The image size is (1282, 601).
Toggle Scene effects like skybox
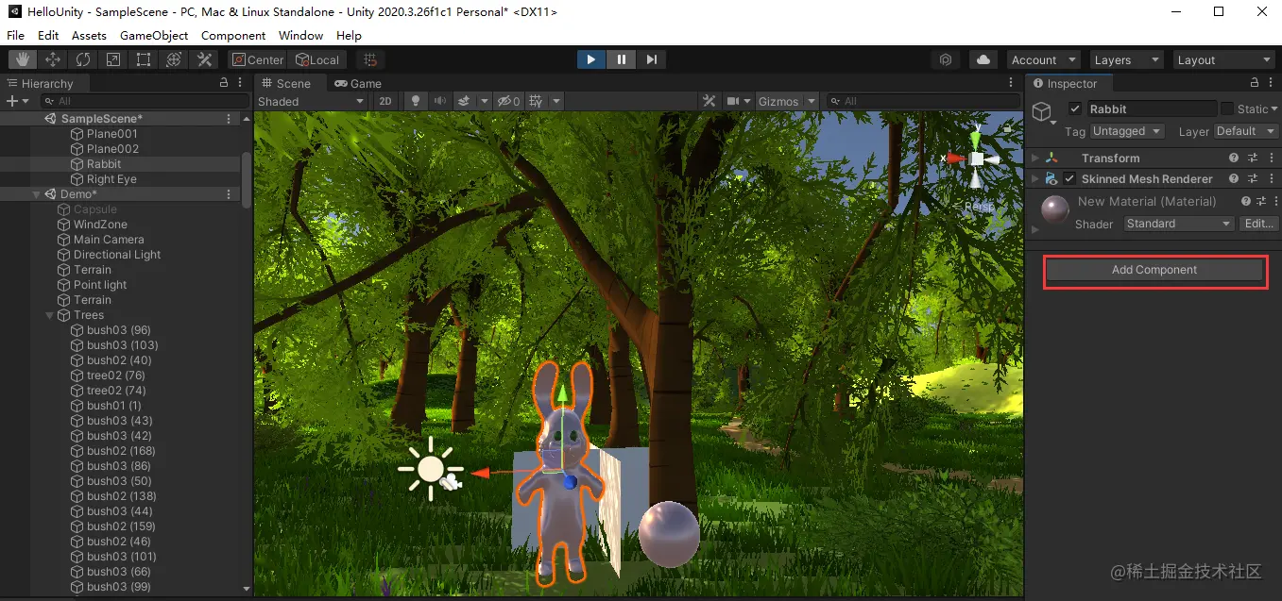point(464,101)
